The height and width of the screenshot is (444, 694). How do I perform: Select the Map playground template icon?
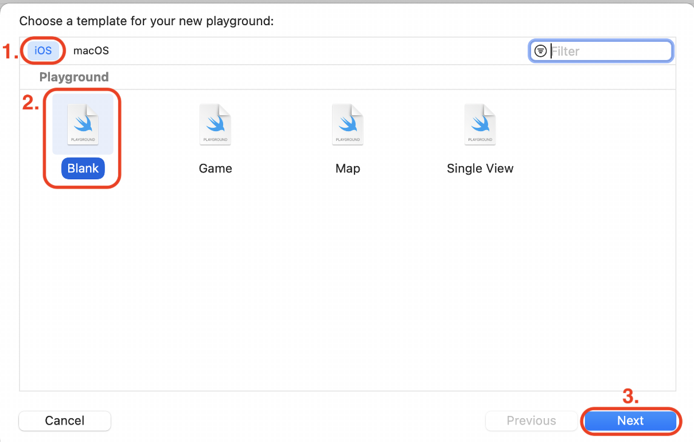click(348, 124)
